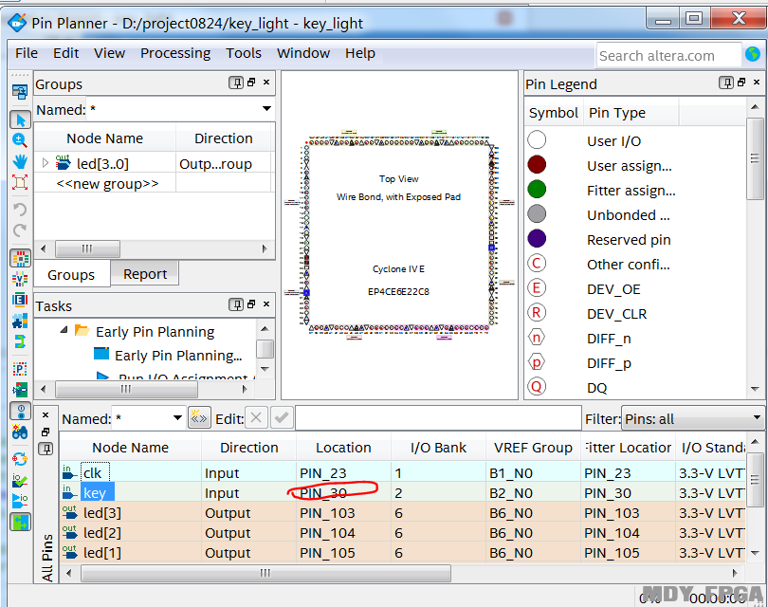Click the dark red User assigned symbol
The width and height of the screenshot is (768, 607).
point(537,165)
